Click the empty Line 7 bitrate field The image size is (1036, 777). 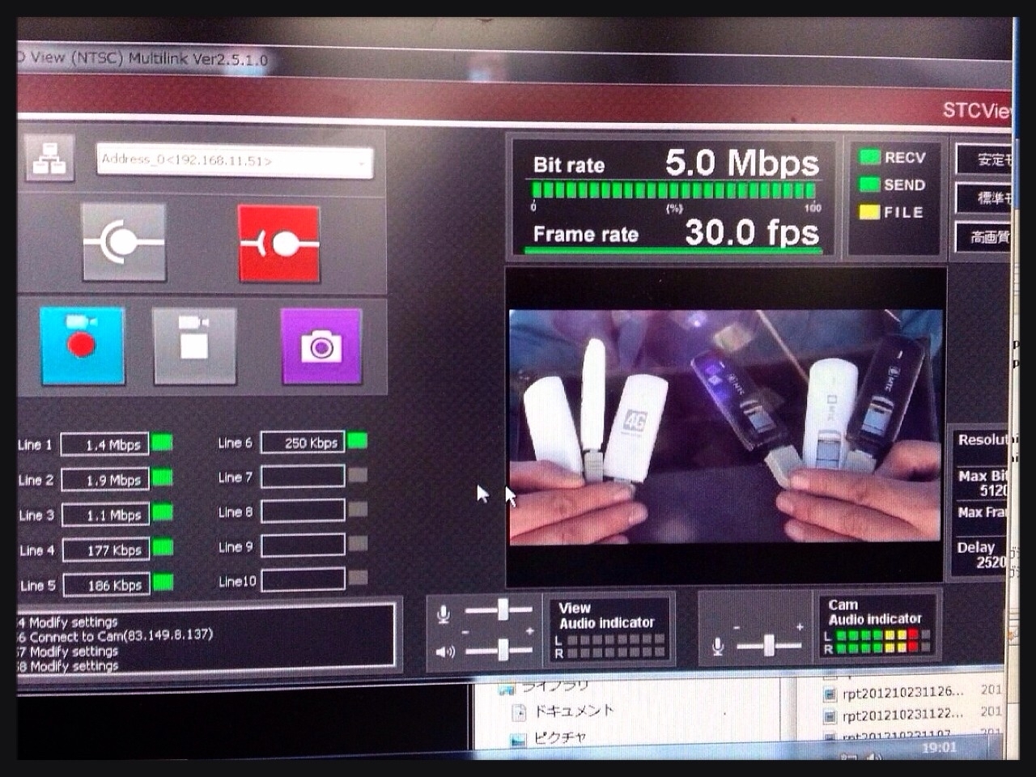point(303,477)
